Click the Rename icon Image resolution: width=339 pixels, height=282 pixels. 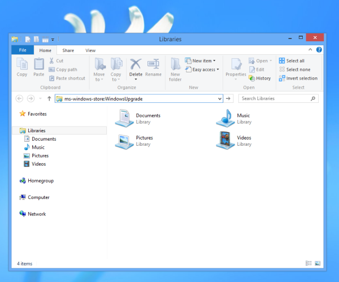point(153,64)
